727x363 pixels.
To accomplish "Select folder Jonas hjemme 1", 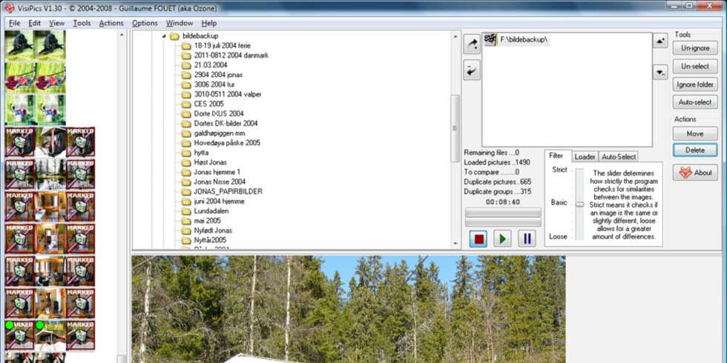I will point(217,172).
